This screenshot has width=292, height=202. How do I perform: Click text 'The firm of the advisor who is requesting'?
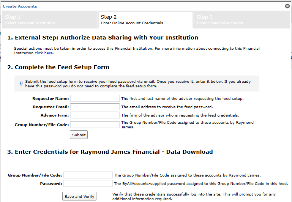[x=180, y=115]
